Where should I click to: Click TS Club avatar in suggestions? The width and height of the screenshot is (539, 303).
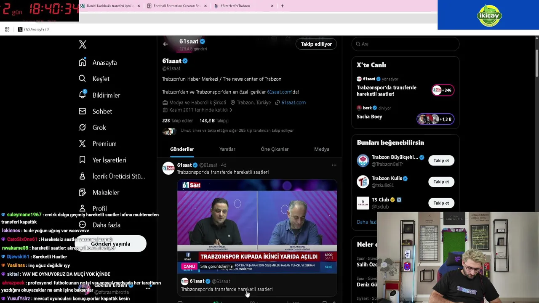click(363, 203)
